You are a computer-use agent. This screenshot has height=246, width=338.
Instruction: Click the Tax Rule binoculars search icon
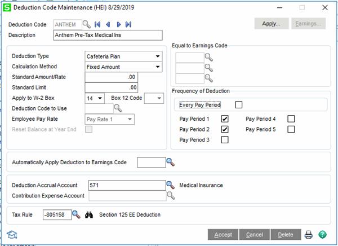click(89, 214)
